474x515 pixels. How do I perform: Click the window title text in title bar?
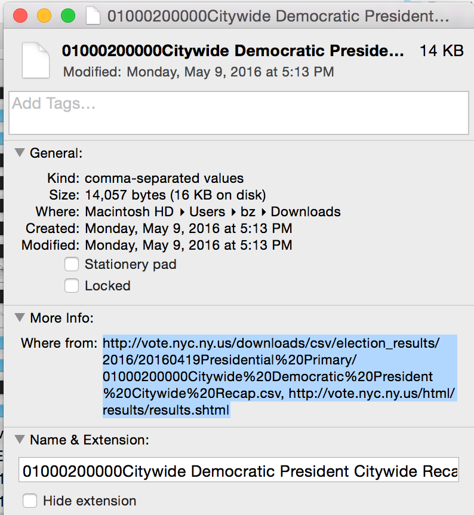pyautogui.click(x=278, y=16)
